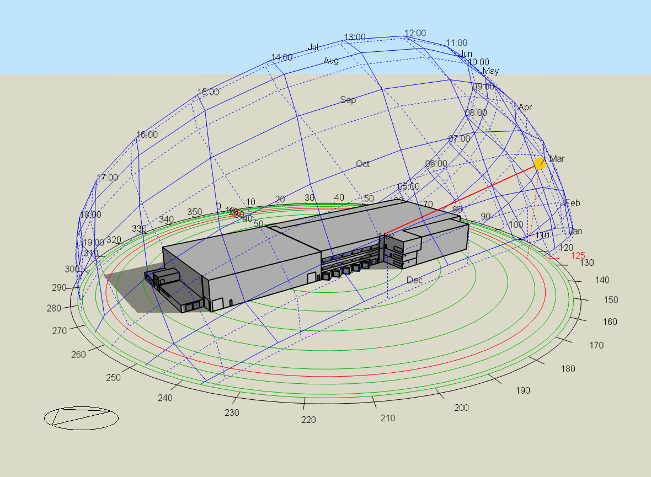Click the Jun label at top of dome
Screen dimensions: 651x477
coord(466,54)
